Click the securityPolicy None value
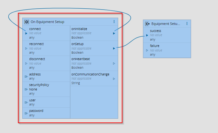This screenshot has width=218, height=133. coord(33,89)
